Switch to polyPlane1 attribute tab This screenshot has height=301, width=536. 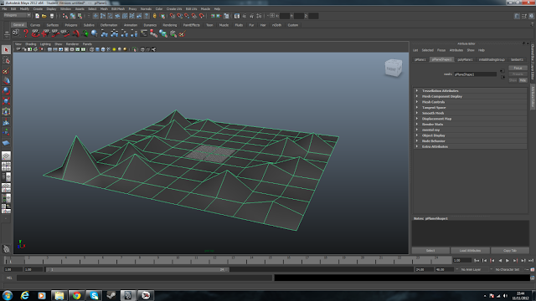pos(466,59)
